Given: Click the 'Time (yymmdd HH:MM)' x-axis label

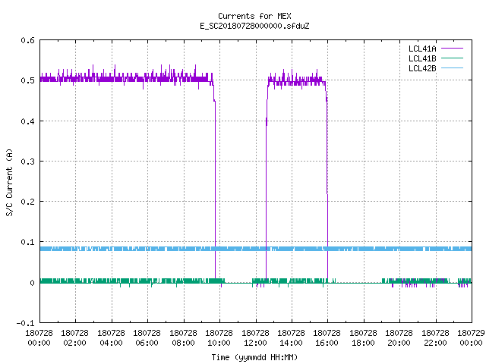Looking at the screenshot, I should tap(254, 357).
